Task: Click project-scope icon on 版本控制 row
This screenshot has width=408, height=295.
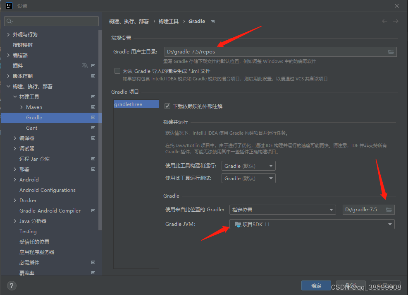Action: 93,76
